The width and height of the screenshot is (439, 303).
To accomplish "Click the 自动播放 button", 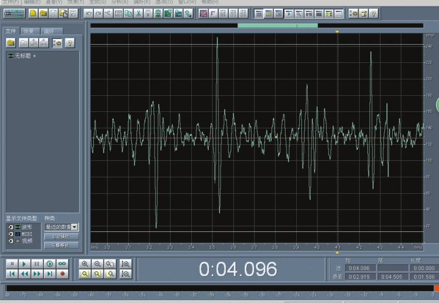I will 61,237.
